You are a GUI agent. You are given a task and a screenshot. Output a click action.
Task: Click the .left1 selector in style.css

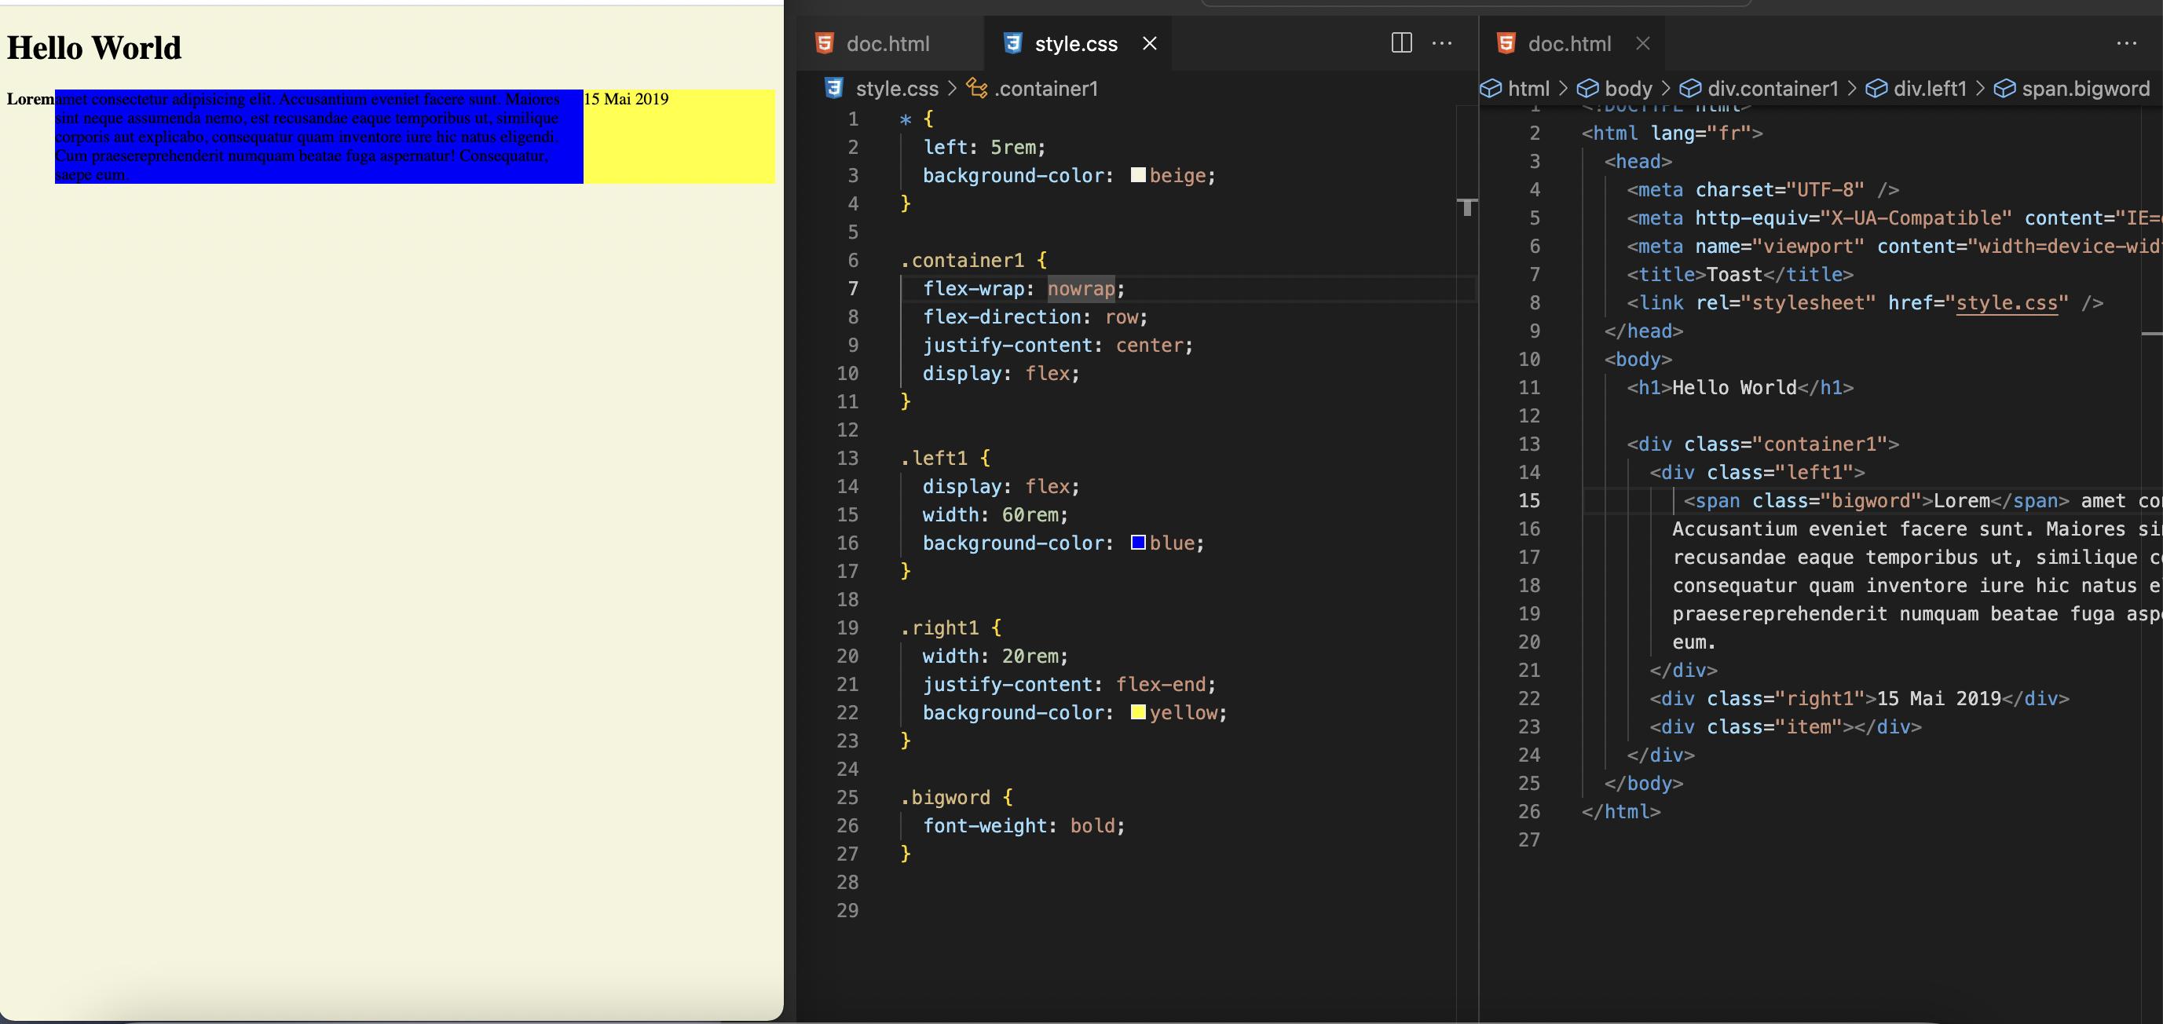click(934, 458)
